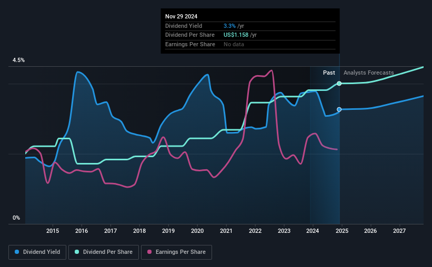Toggle the Earnings Per Share legend button

pos(176,252)
